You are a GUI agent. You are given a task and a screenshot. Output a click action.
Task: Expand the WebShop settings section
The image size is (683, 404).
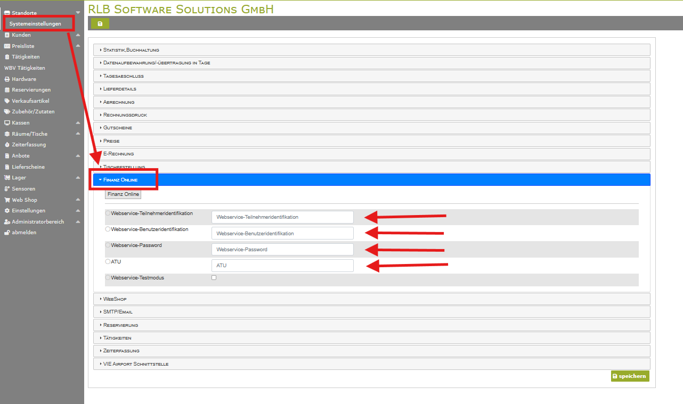click(372, 299)
